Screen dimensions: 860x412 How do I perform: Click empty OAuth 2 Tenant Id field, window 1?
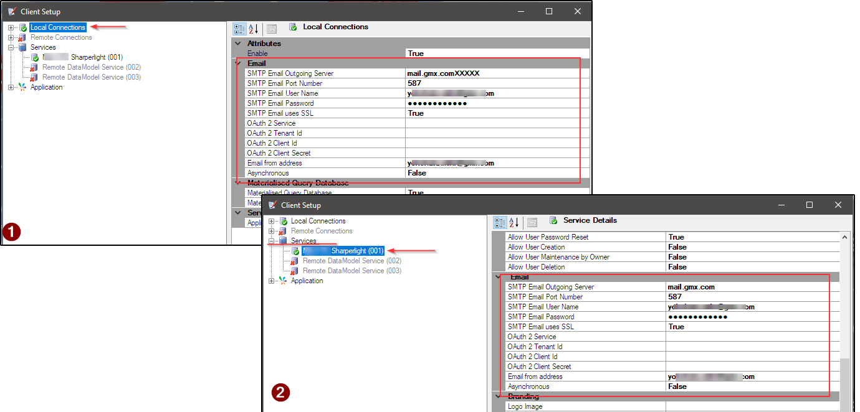497,133
